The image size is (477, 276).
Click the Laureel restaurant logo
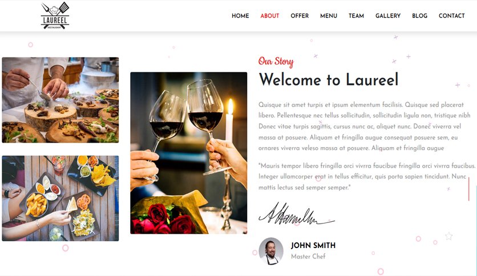click(55, 15)
